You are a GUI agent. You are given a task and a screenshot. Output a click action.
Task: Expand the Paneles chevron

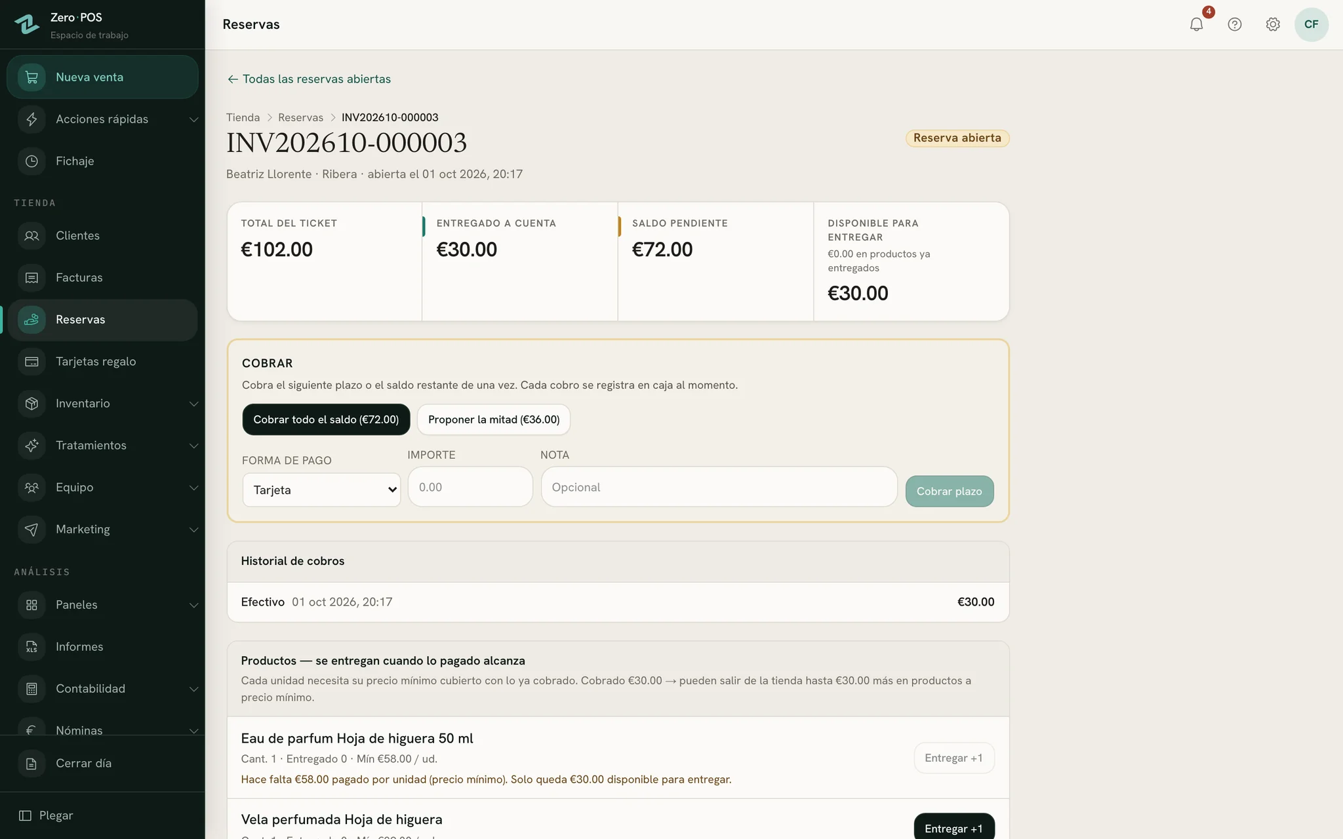coord(193,605)
